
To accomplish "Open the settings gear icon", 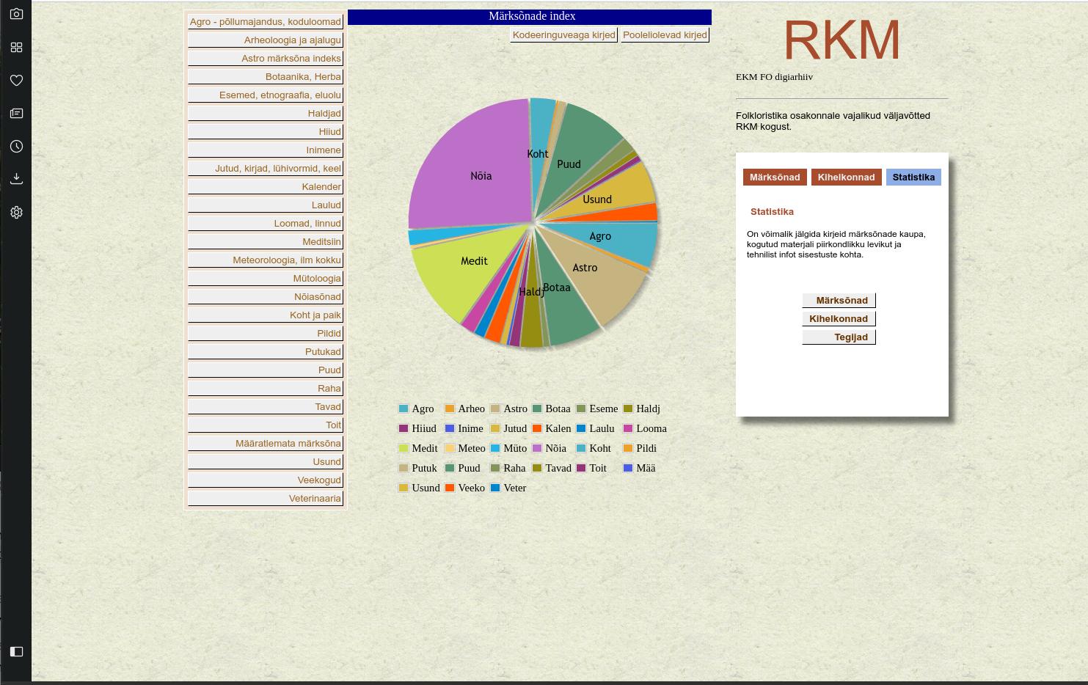I will coord(16,212).
